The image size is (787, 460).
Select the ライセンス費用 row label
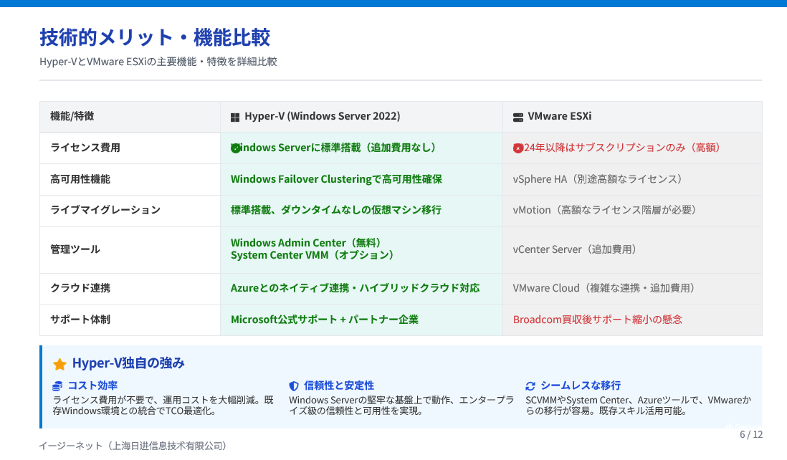coord(85,148)
